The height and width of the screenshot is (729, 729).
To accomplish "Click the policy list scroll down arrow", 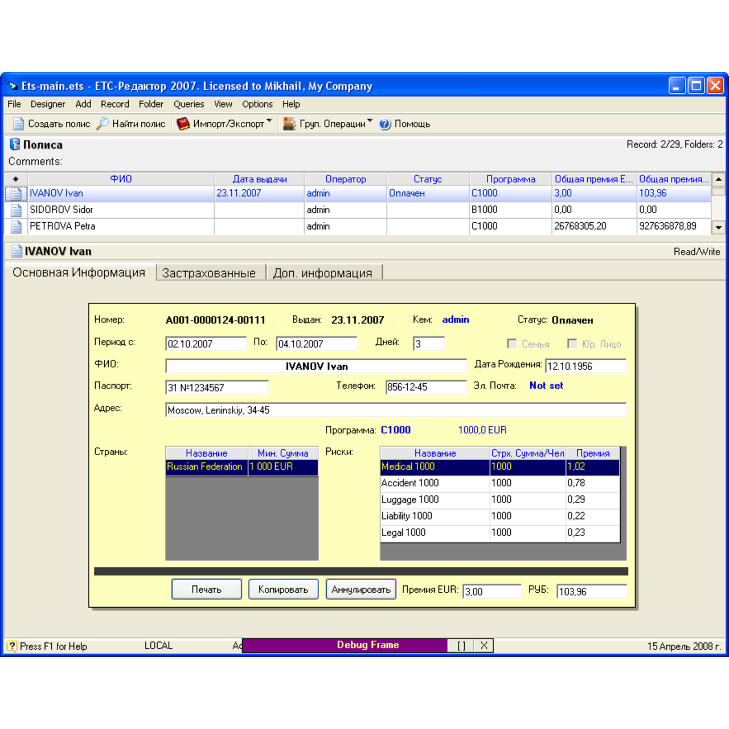I will pyautogui.click(x=719, y=227).
